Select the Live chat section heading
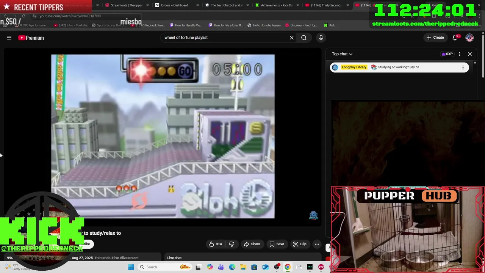The image size is (485, 273). (x=174, y=258)
